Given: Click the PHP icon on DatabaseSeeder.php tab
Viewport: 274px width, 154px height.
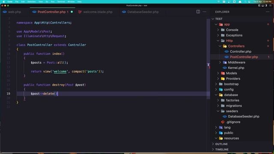Looking at the screenshot, I should pos(124,12).
